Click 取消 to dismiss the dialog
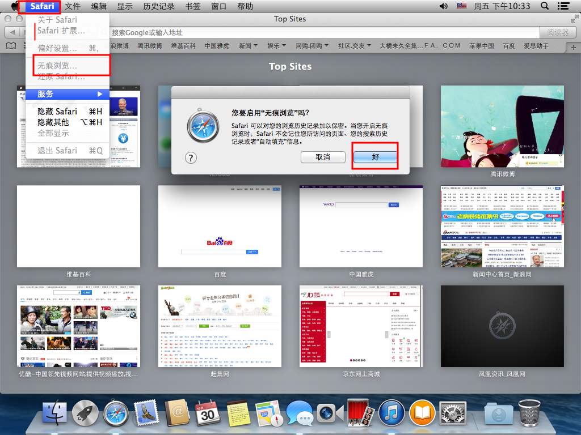The width and height of the screenshot is (581, 435). (x=323, y=157)
